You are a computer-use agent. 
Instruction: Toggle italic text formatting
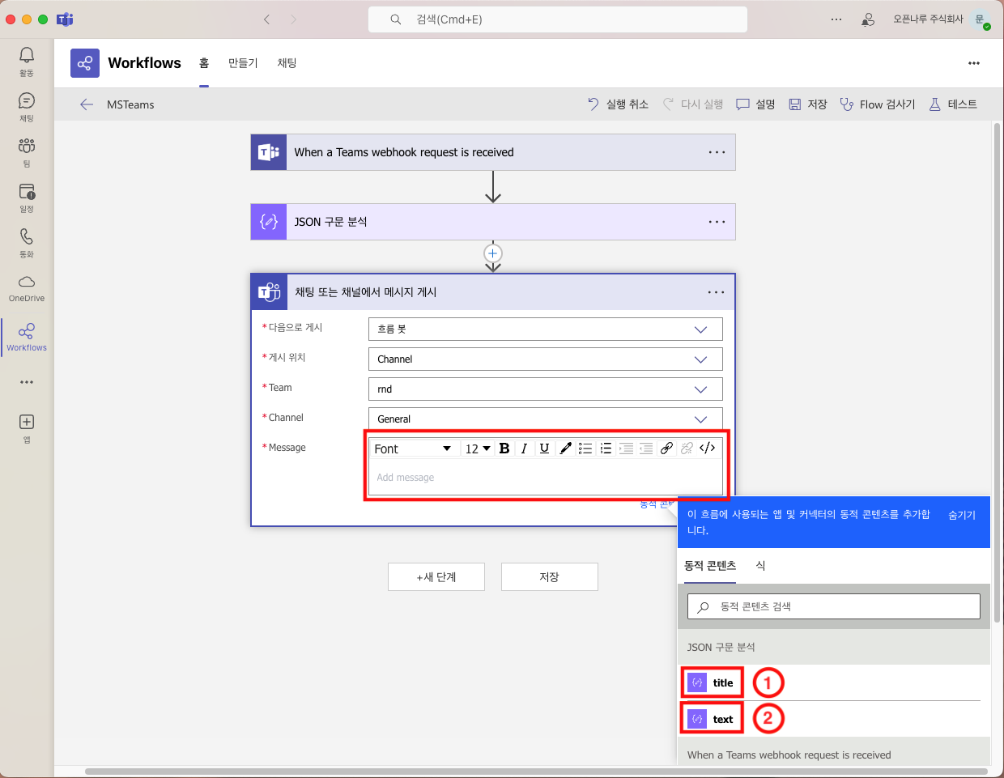pos(524,449)
